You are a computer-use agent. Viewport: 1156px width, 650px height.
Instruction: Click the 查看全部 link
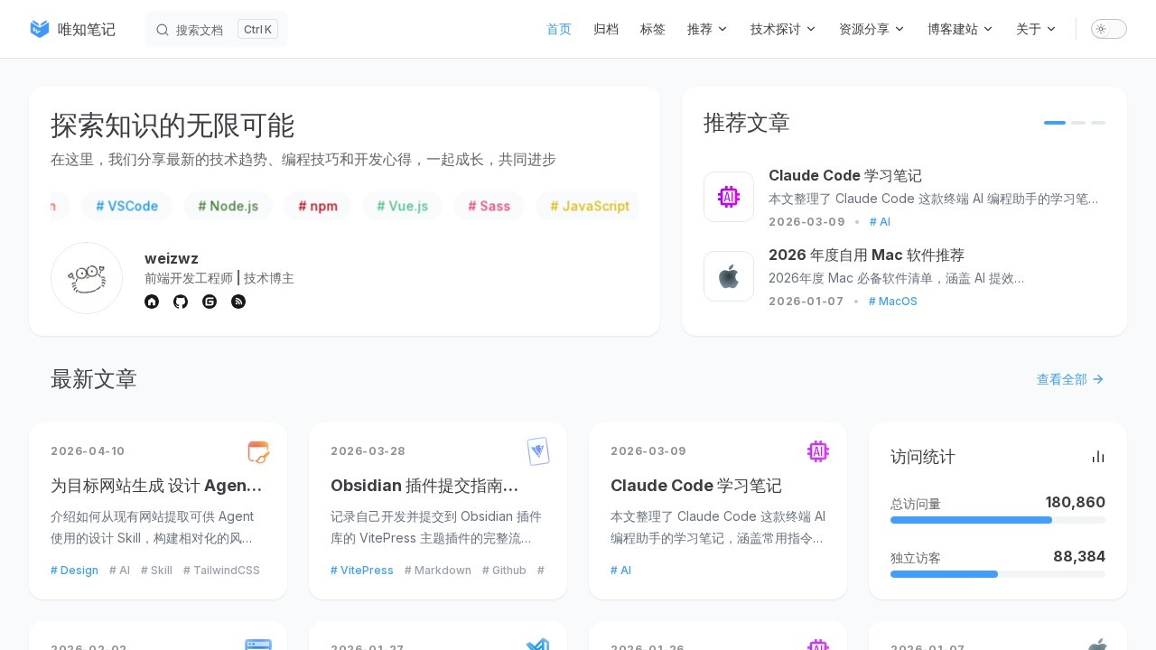coord(1069,379)
